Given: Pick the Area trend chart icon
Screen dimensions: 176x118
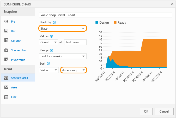Looking at the screenshot, I should click(x=6, y=87).
